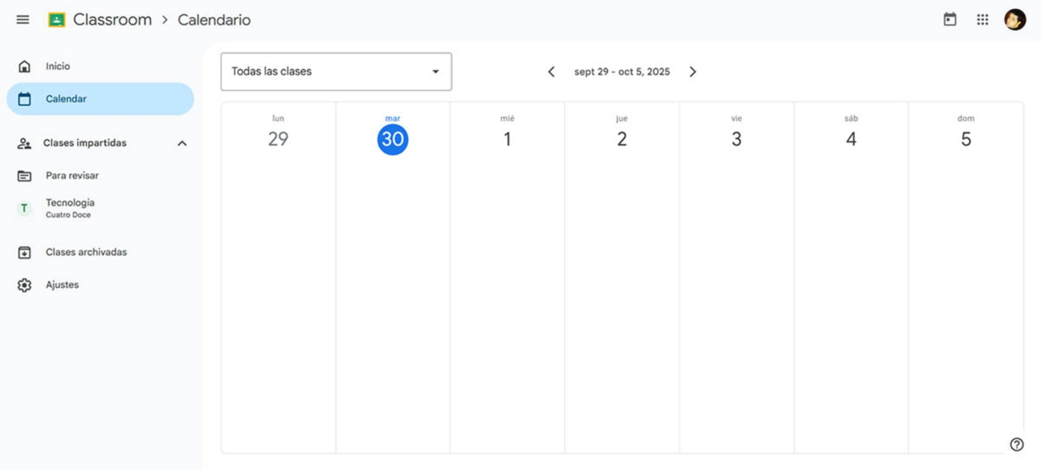
Task: Go to the next week
Action: point(693,72)
